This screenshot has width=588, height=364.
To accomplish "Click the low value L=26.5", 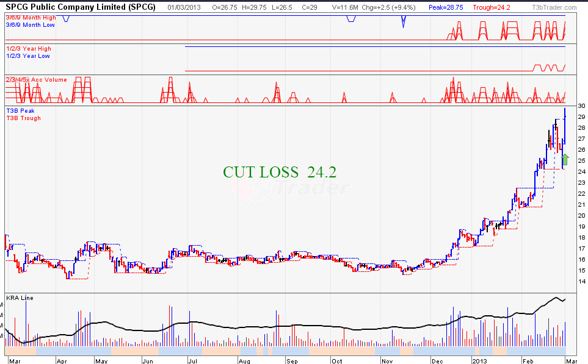I will (281, 7).
